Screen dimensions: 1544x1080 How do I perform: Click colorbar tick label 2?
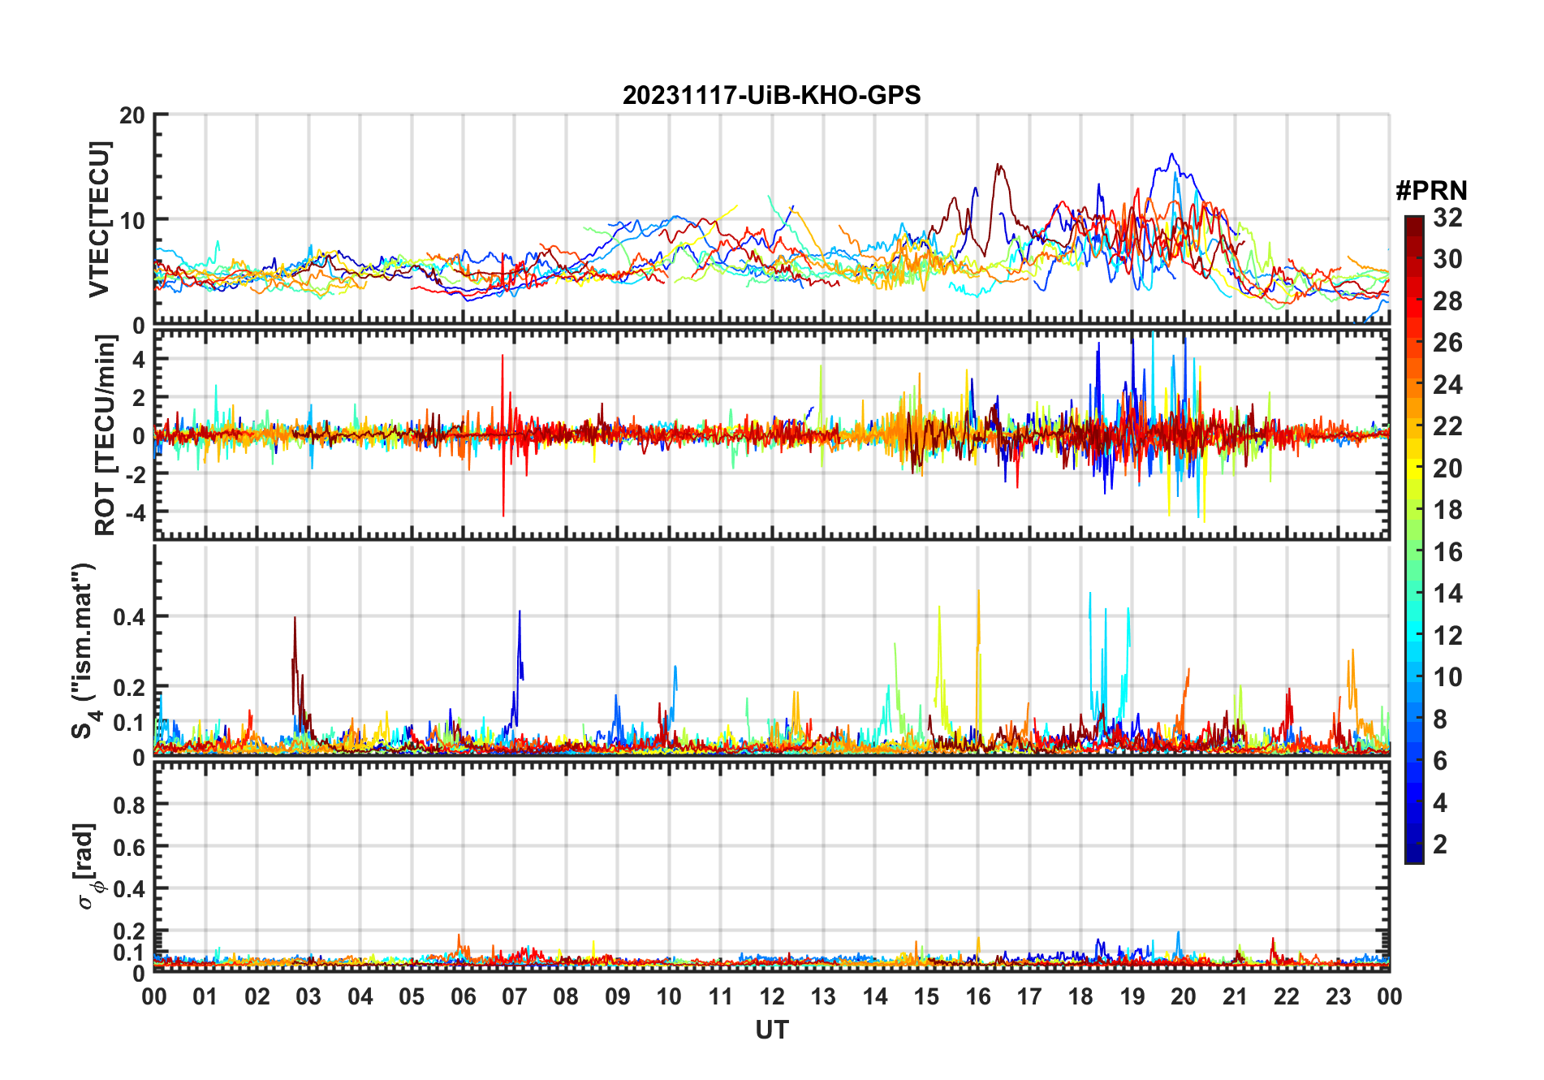(1440, 845)
